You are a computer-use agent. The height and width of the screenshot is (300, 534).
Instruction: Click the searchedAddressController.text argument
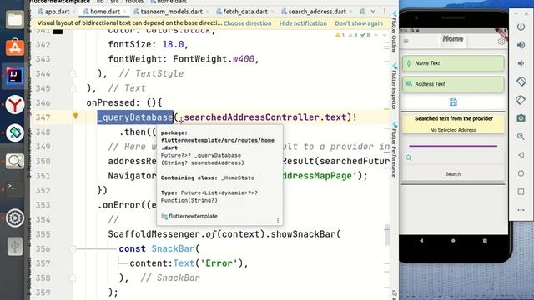click(265, 117)
